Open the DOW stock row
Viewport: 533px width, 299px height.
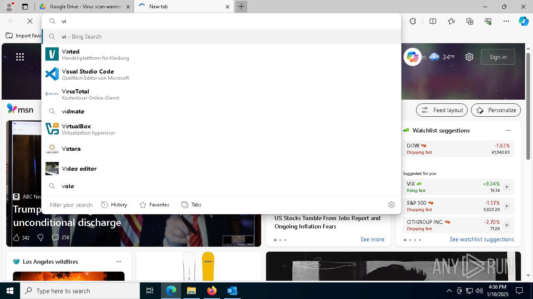458,149
